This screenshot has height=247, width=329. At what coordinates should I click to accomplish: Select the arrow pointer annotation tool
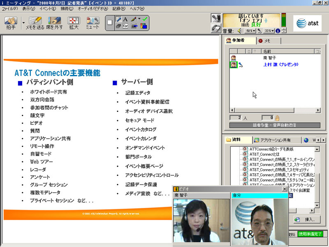(x=118, y=19)
